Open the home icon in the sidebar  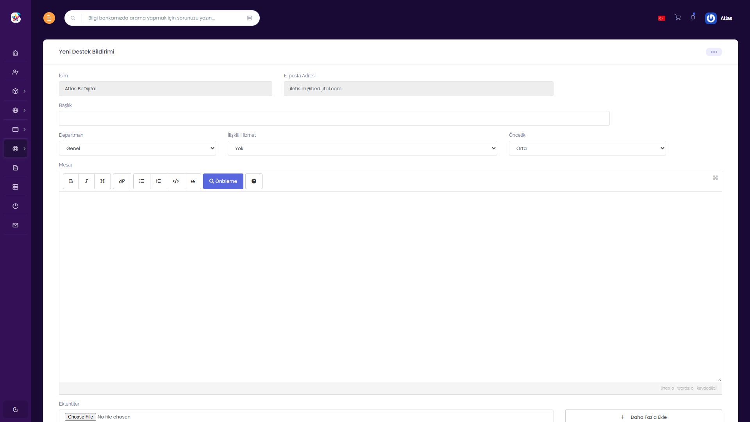tap(16, 53)
